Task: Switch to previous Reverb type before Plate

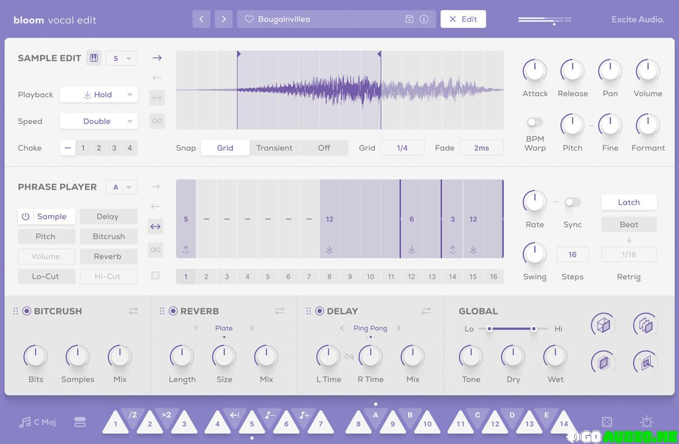Action: coord(196,328)
